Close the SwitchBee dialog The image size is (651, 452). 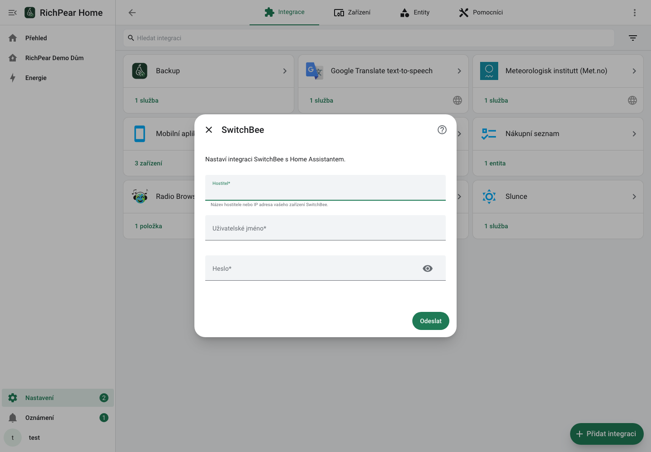click(x=209, y=130)
